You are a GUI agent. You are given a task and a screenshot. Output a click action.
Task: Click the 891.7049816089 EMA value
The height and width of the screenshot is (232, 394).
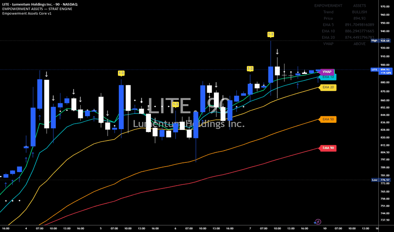[360, 24]
